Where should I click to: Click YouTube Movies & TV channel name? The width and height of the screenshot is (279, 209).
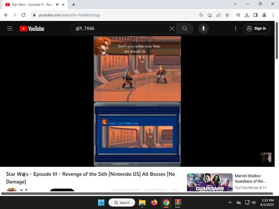tap(251, 188)
